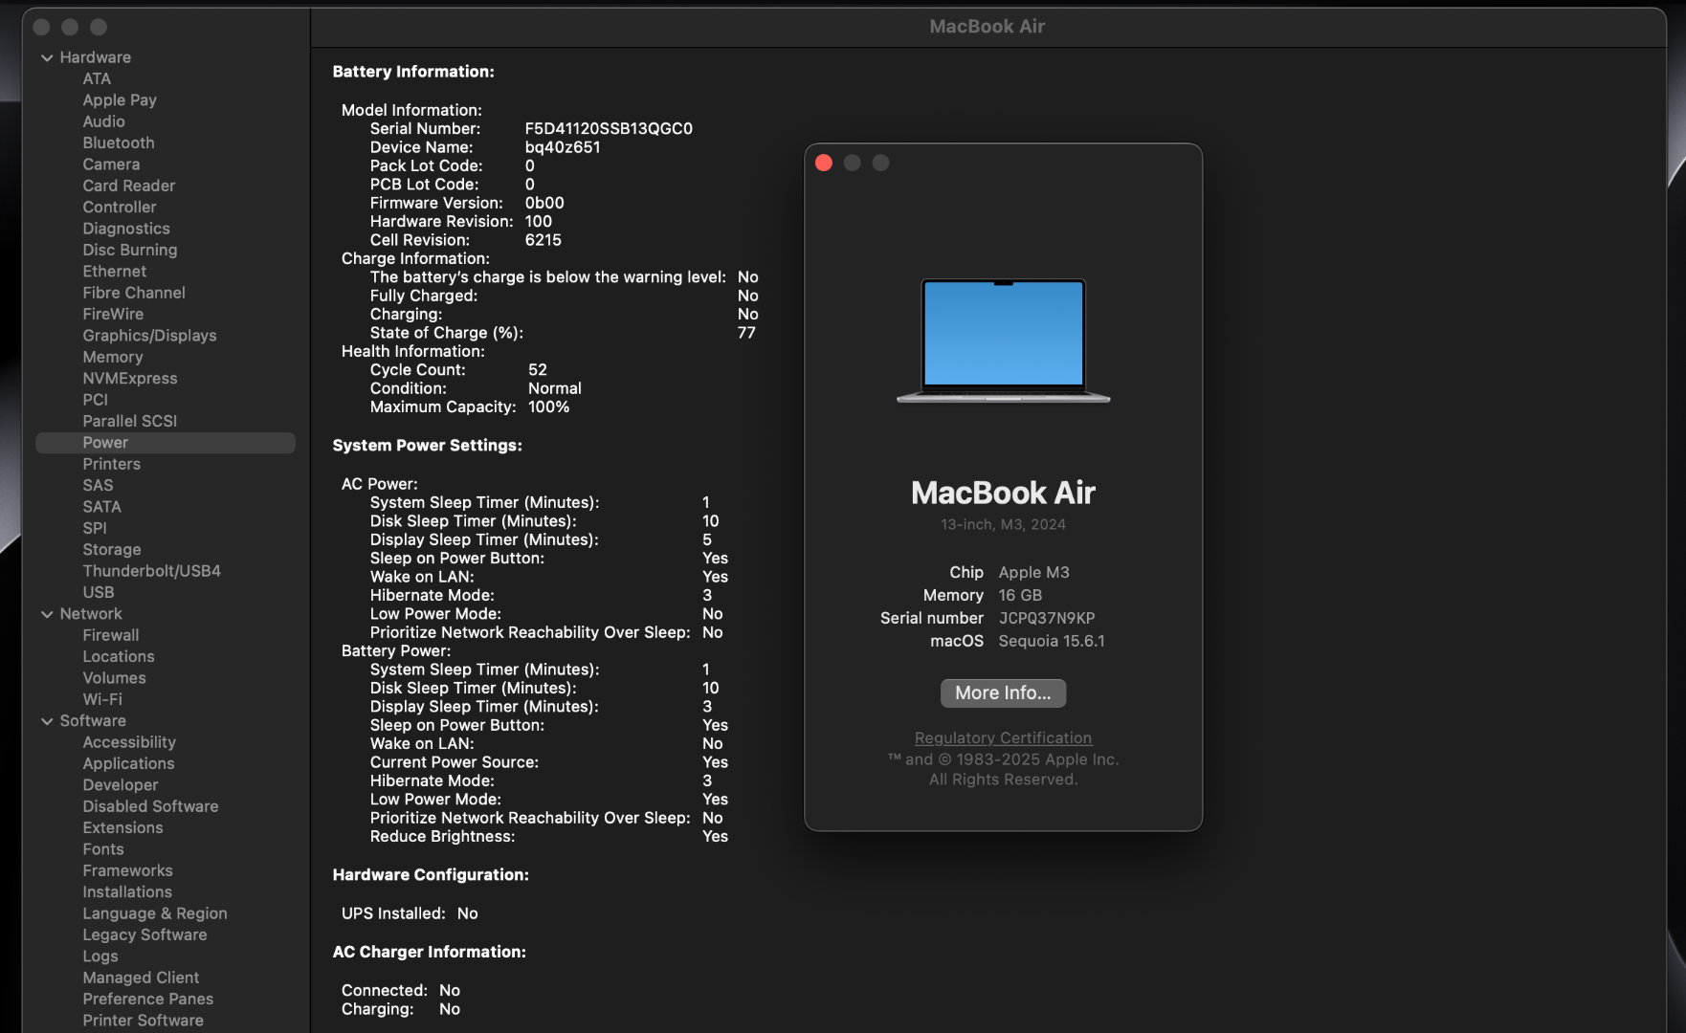Select Accessibility under Software

pos(129,742)
